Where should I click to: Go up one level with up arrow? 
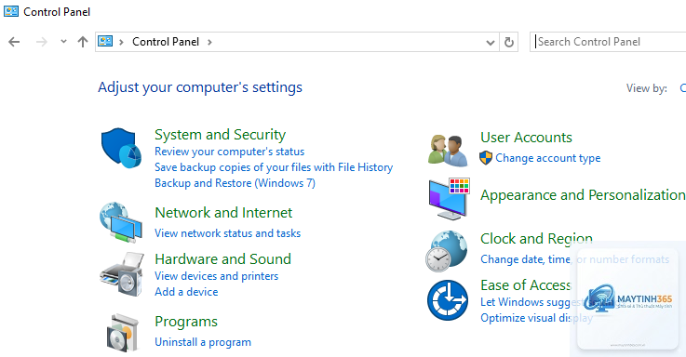click(83, 42)
